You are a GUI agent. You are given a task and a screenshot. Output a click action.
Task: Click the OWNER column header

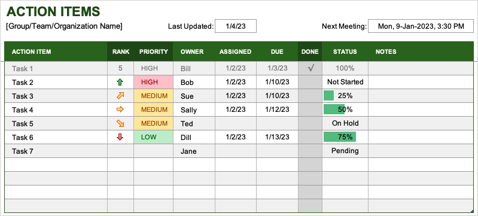(x=194, y=51)
